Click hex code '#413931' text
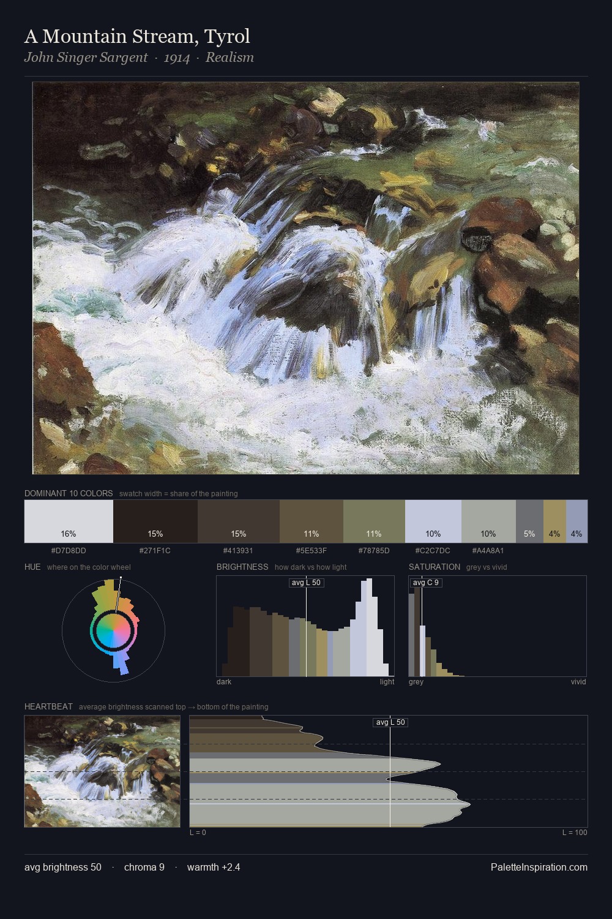This screenshot has width=612, height=919. click(x=239, y=550)
